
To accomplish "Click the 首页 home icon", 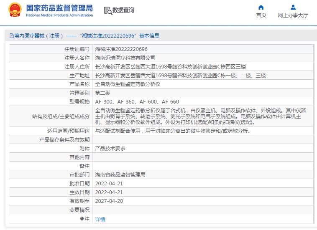I will [261, 8].
